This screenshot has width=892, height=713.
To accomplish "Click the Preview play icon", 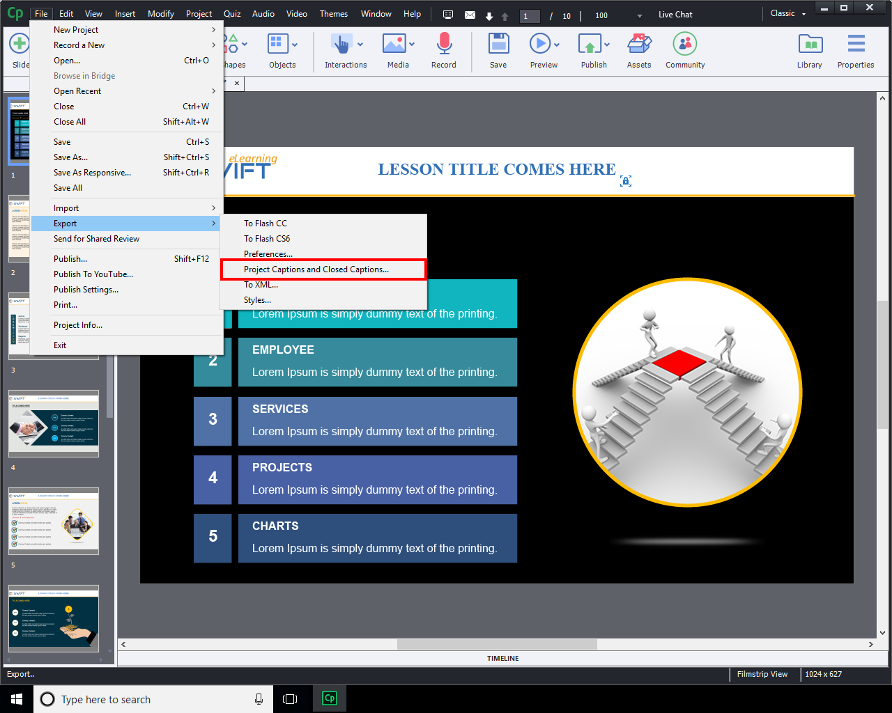I will pos(539,44).
